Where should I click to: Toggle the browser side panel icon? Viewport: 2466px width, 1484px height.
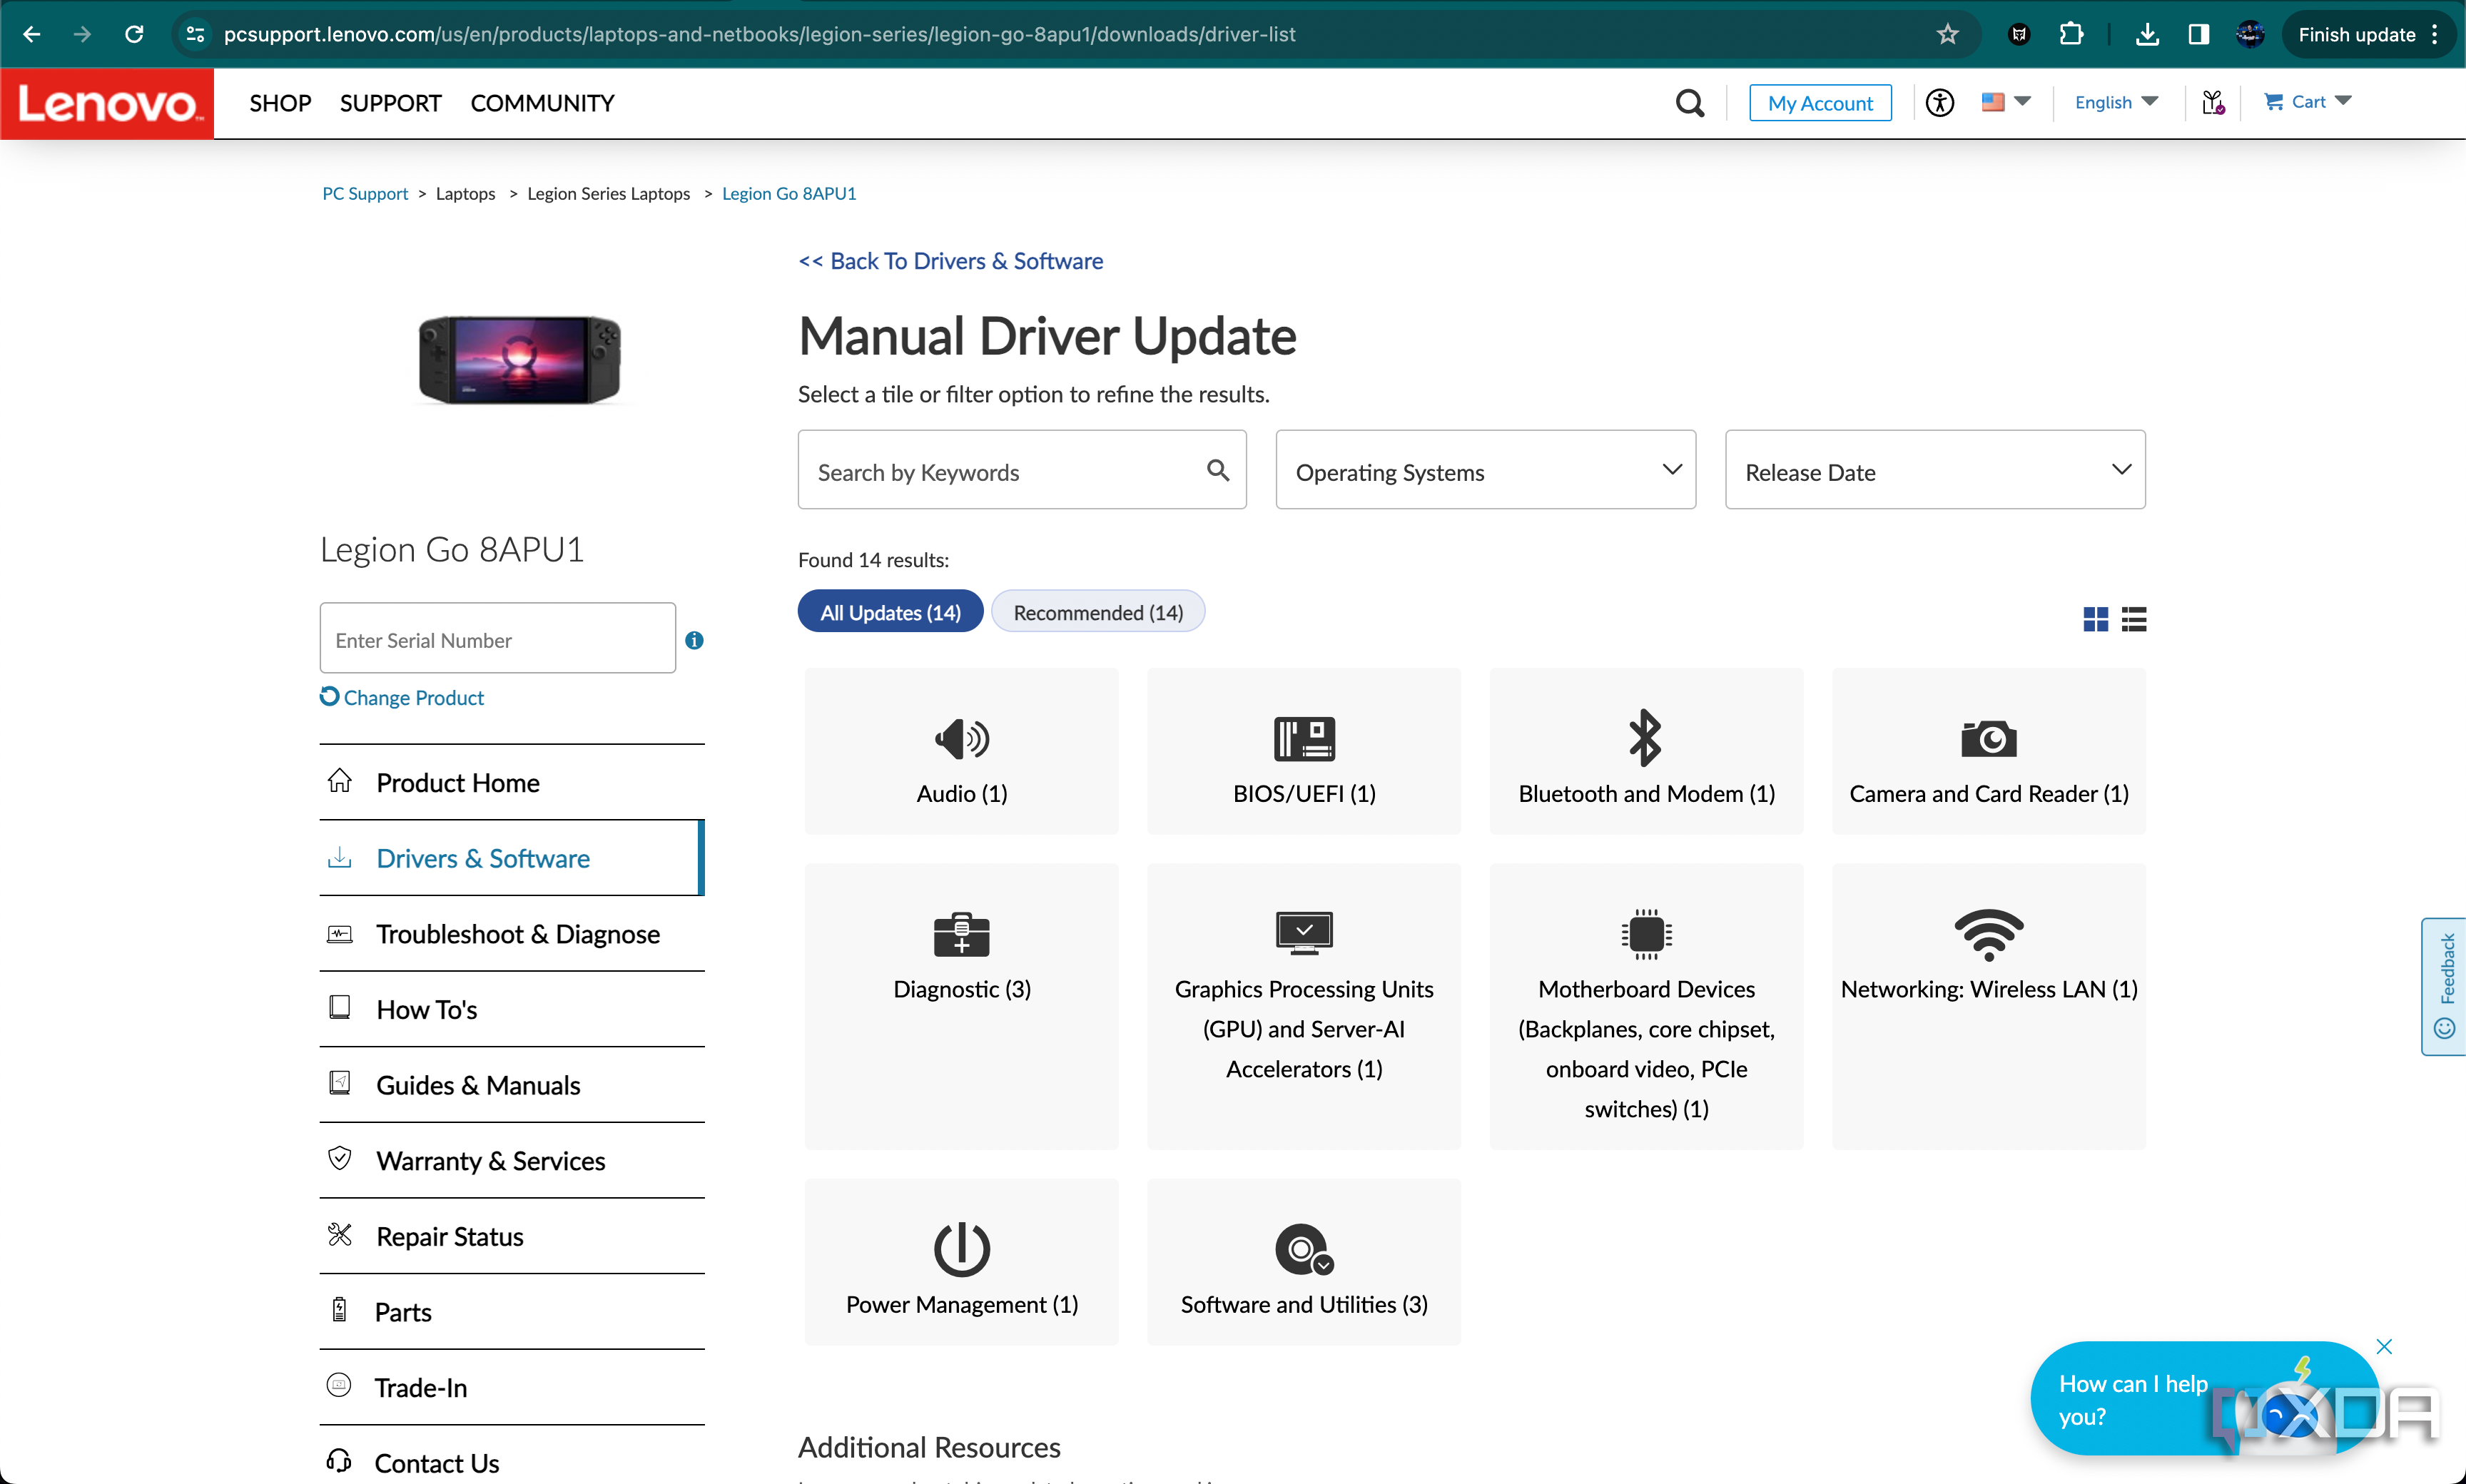pos(2198,34)
